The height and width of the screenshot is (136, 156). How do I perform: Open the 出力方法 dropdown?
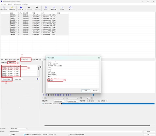(19, 129)
